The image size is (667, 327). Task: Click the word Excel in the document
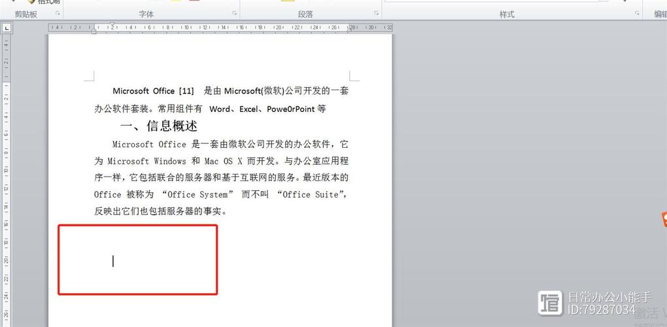click(248, 109)
